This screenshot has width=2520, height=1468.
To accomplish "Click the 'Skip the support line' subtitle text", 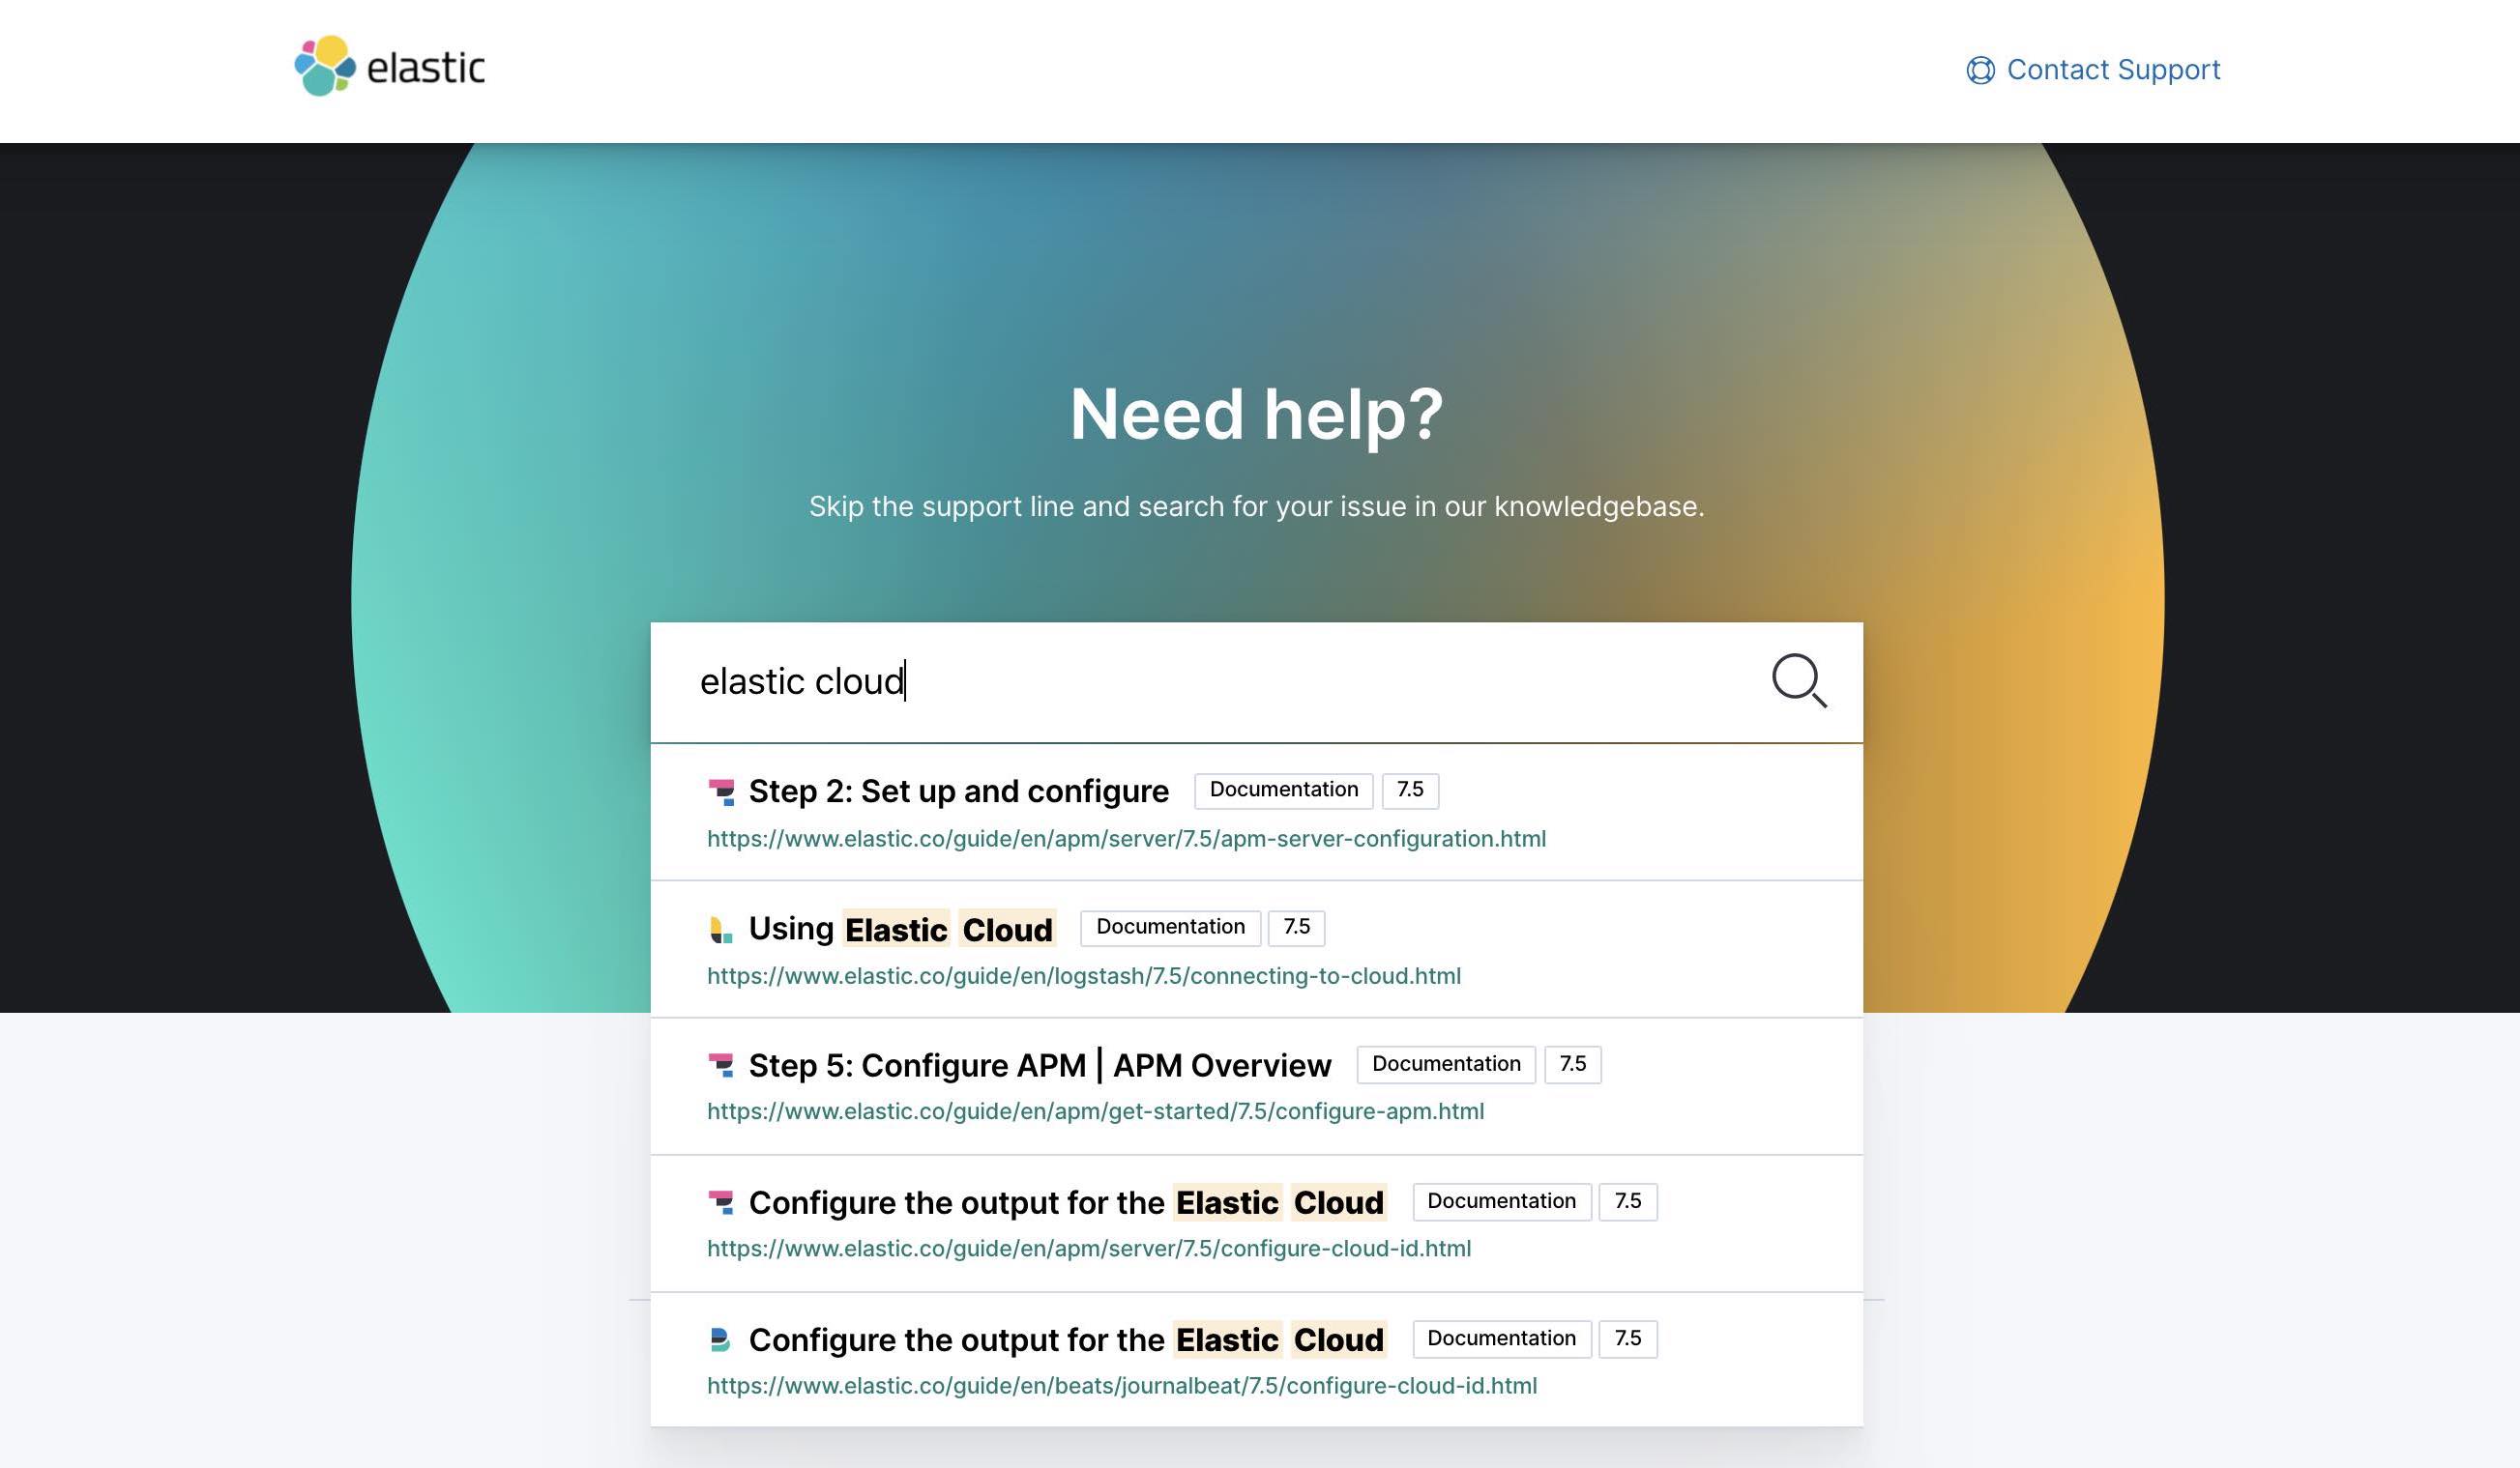I will tap(1256, 506).
